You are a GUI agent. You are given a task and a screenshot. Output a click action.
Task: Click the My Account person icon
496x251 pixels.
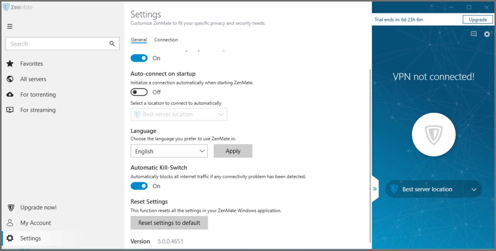[x=10, y=223]
